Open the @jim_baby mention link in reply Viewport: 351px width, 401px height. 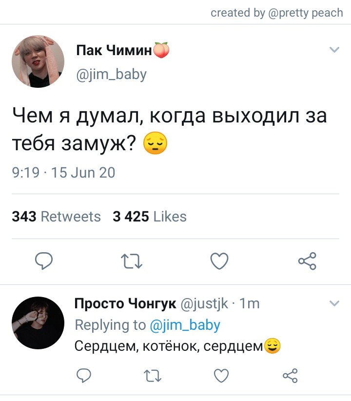point(185,325)
